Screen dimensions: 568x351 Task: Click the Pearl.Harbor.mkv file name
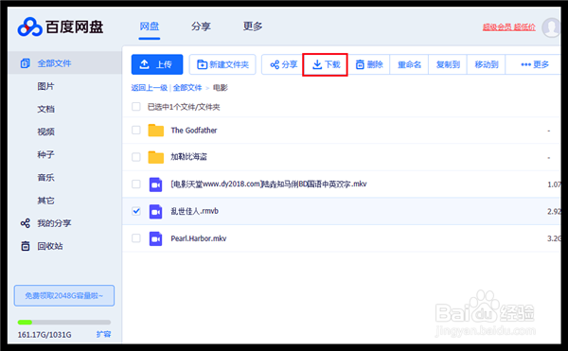coord(199,238)
